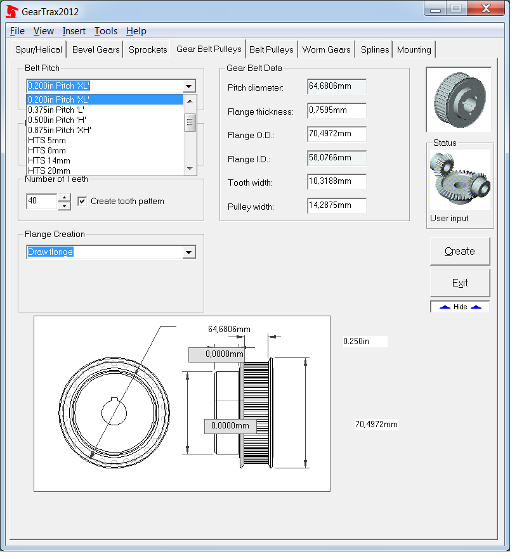
Task: Open the View menu
Action: pos(44,32)
